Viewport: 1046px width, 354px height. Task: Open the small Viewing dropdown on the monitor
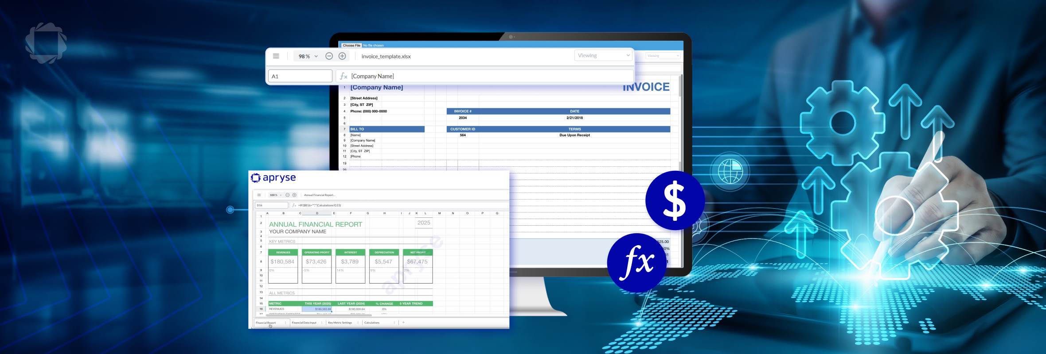click(x=663, y=56)
